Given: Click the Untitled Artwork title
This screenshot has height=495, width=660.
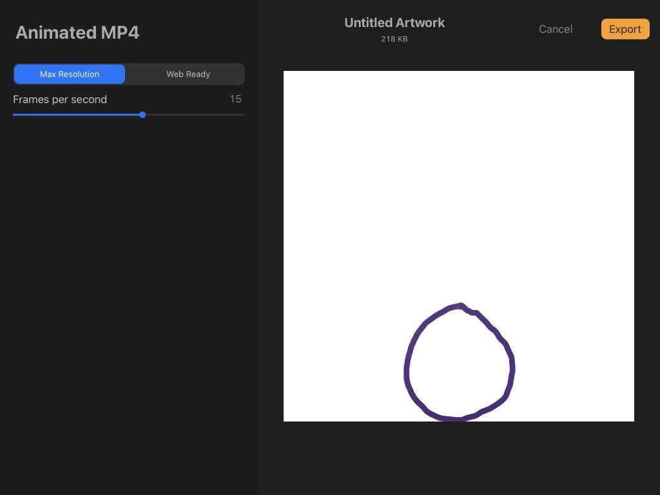Looking at the screenshot, I should point(394,23).
